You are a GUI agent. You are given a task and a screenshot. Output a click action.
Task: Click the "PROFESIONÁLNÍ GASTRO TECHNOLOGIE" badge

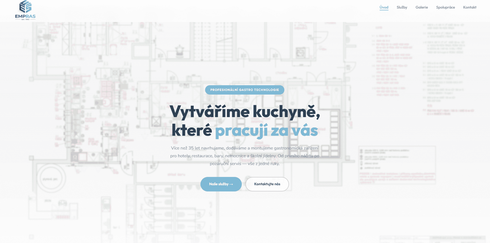click(245, 90)
